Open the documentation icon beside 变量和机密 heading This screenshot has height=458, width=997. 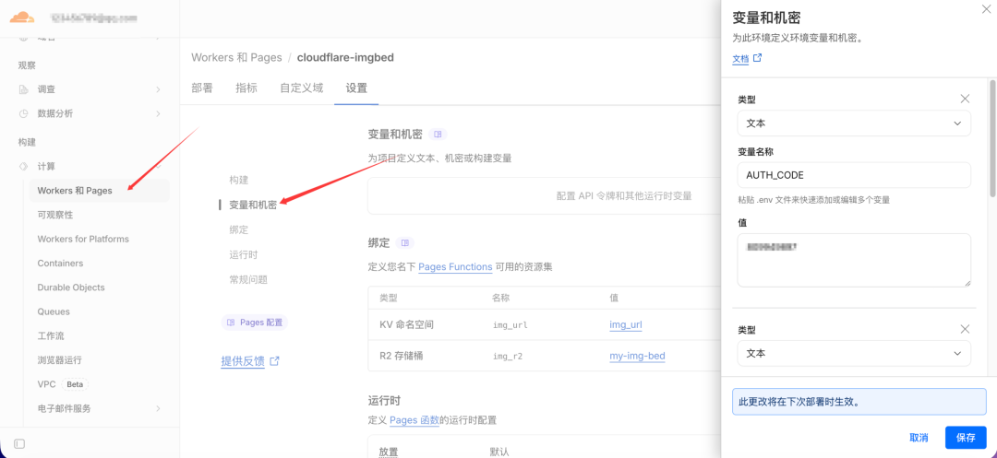click(438, 135)
